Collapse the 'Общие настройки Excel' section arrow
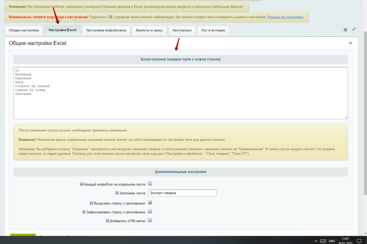Viewport: 367px width, 244px height. coord(351,43)
